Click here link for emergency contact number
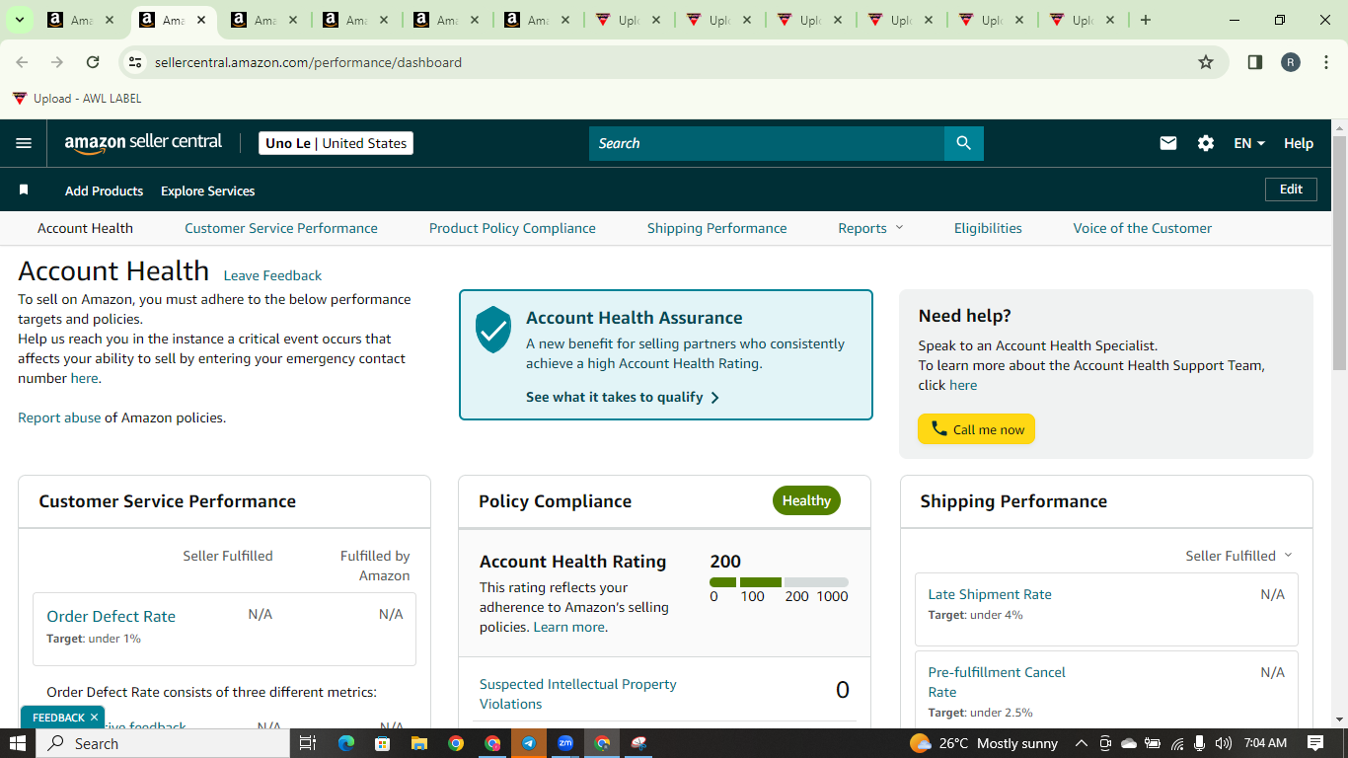 84,378
